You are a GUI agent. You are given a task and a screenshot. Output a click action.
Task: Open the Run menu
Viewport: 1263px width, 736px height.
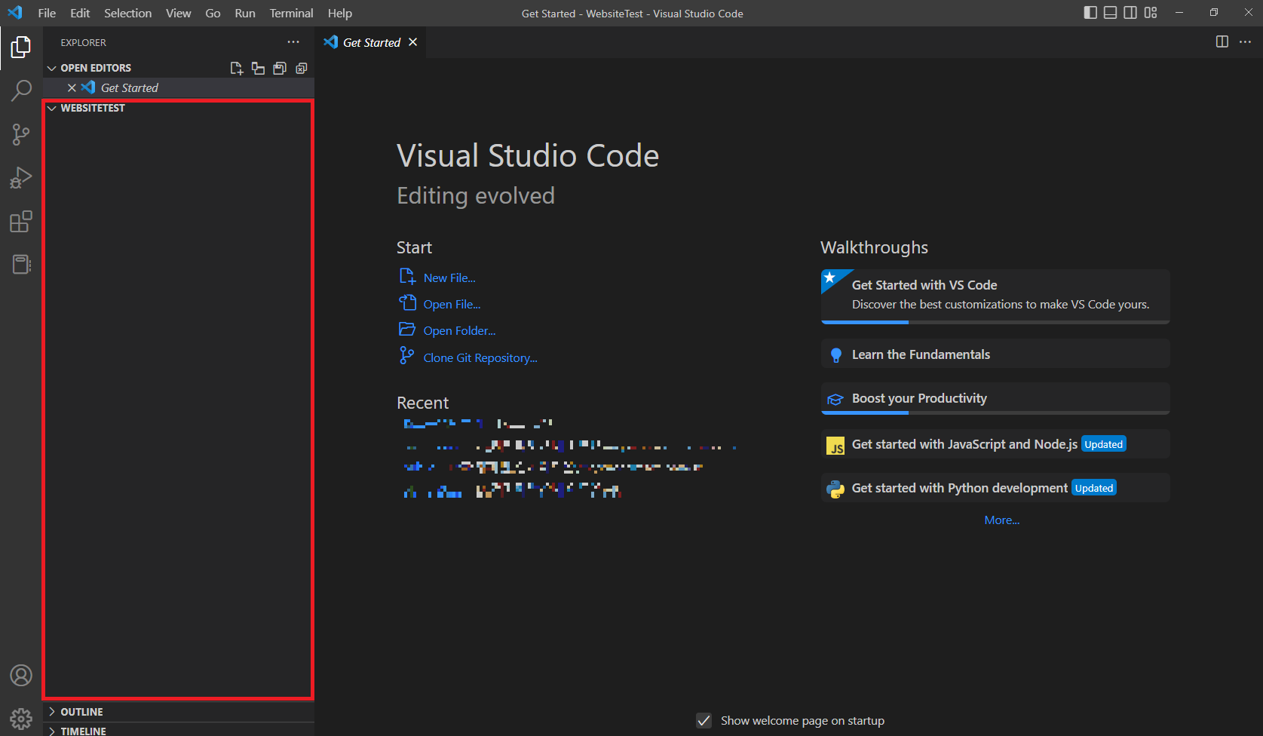[245, 13]
